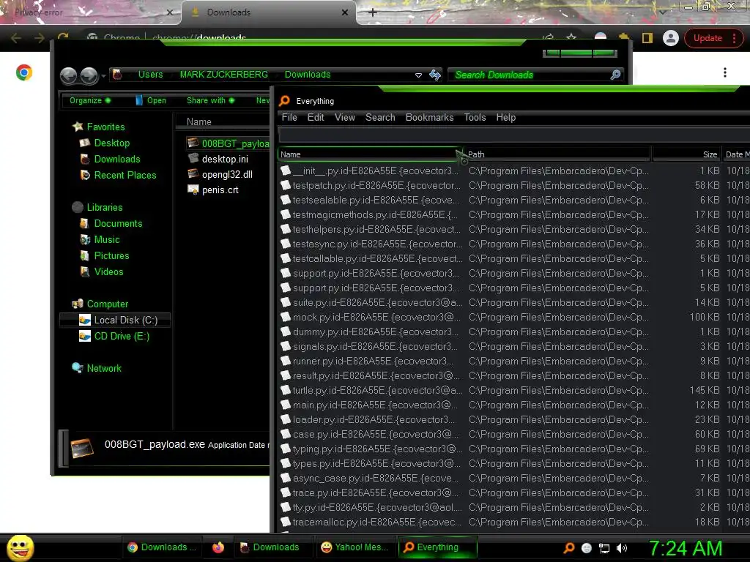Open Tools menu in Everything
750x562 pixels.
475,118
